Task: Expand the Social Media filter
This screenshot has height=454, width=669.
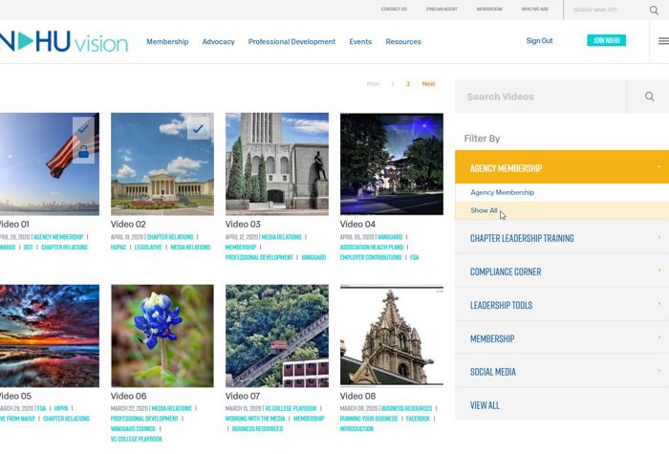Action: [x=562, y=372]
